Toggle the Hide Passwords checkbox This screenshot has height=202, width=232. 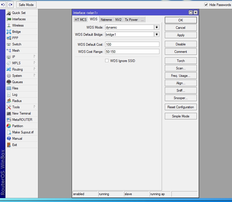pyautogui.click(x=206, y=5)
